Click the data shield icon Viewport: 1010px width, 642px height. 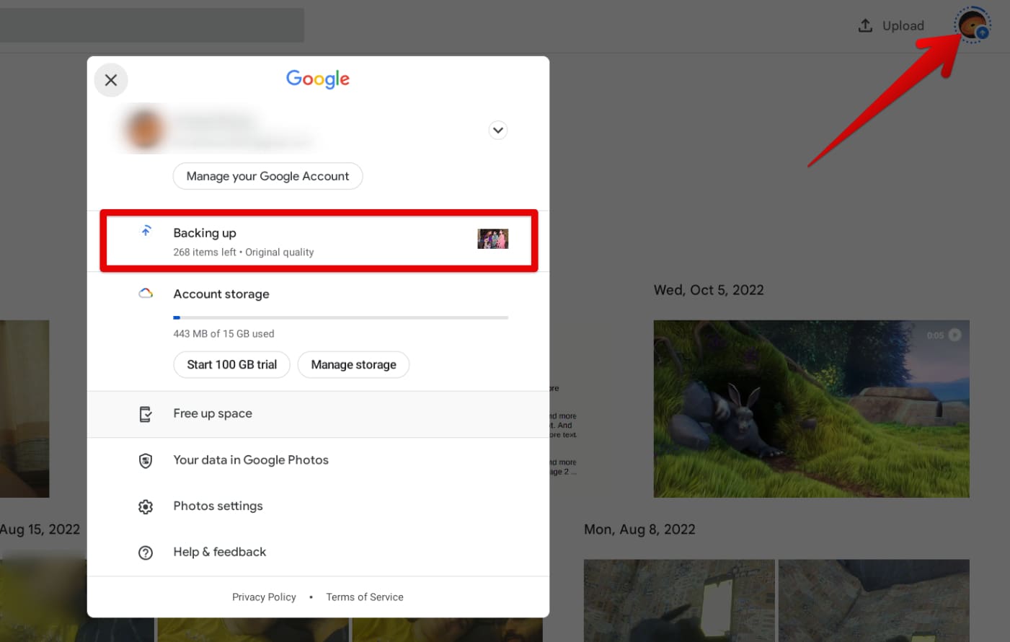pyautogui.click(x=146, y=460)
